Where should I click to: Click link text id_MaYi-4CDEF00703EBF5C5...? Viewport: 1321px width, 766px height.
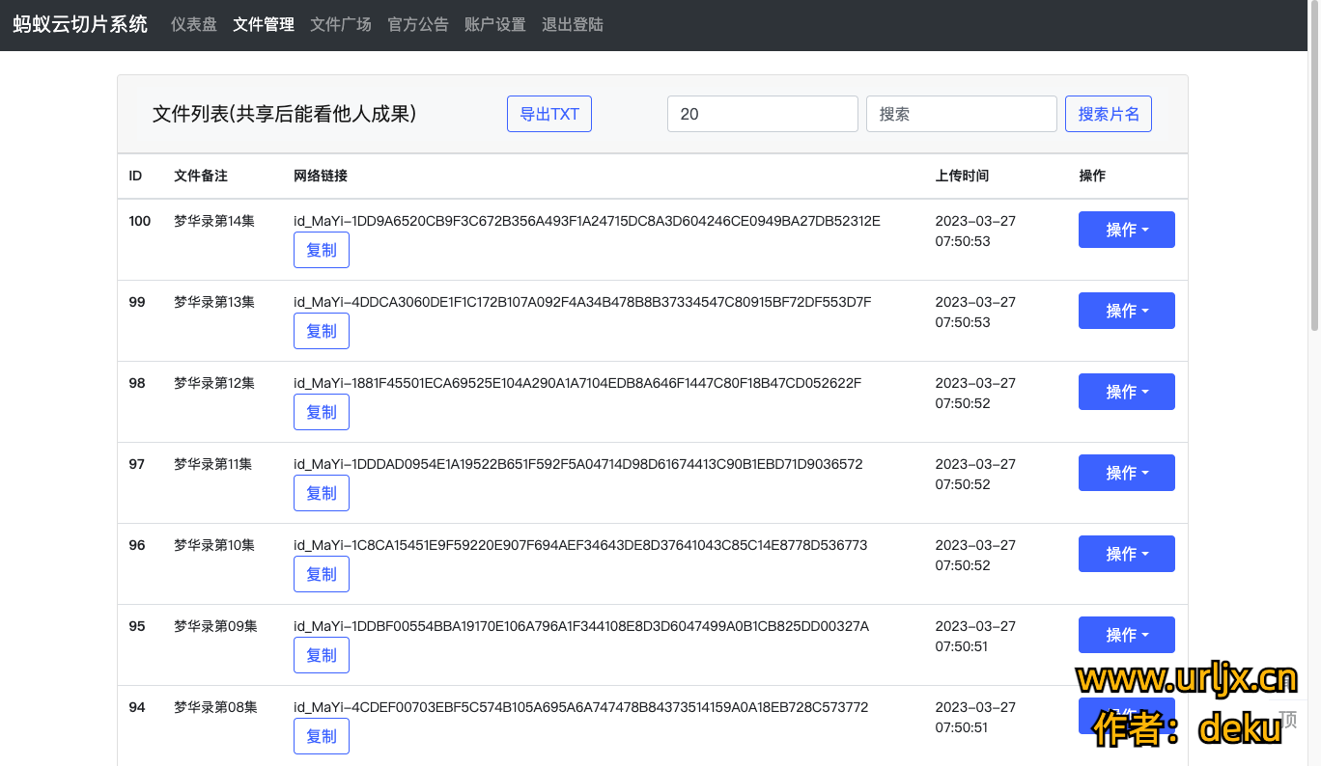coord(581,707)
